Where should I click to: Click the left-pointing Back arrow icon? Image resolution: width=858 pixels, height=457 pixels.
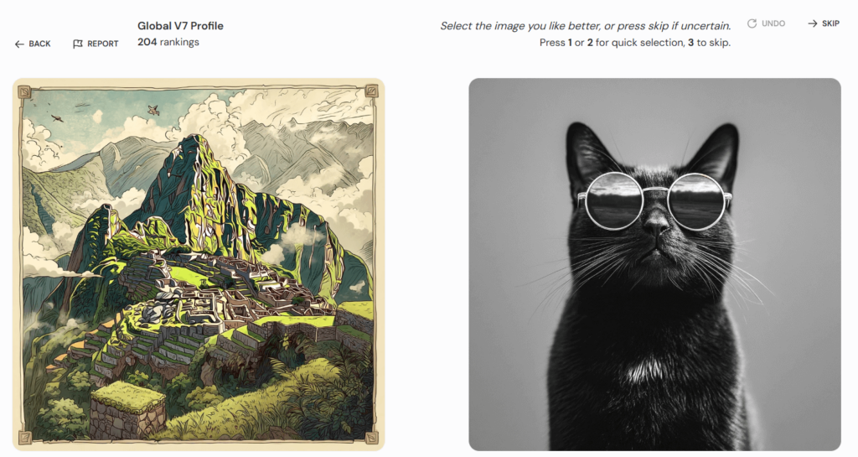[x=19, y=44]
